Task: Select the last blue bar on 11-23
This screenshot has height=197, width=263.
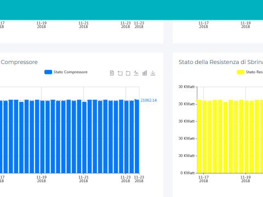Action: coord(137,136)
